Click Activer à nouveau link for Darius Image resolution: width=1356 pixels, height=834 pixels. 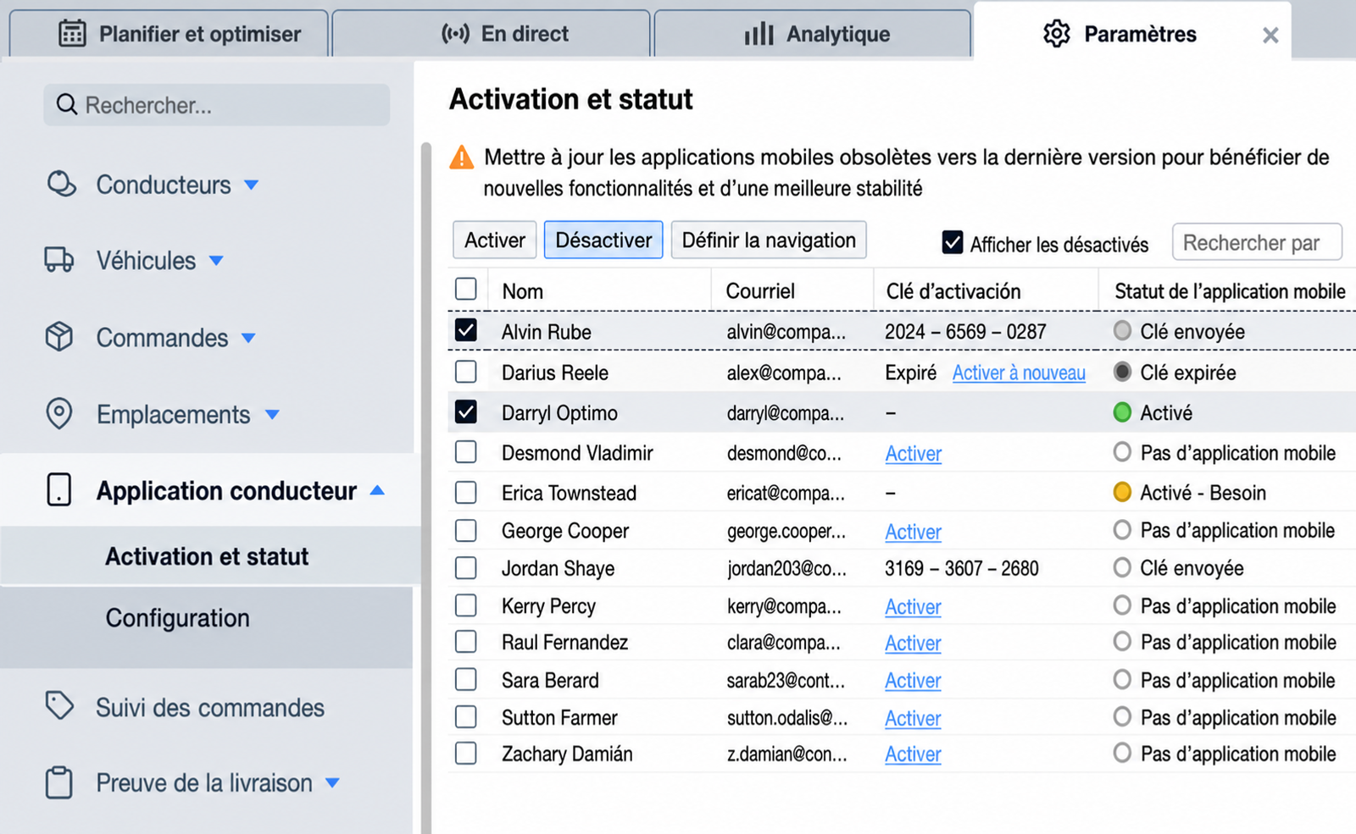[1019, 373]
